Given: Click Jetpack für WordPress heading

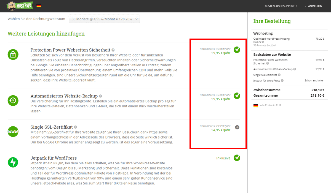Looking at the screenshot, I should pyautogui.click(x=54, y=158).
